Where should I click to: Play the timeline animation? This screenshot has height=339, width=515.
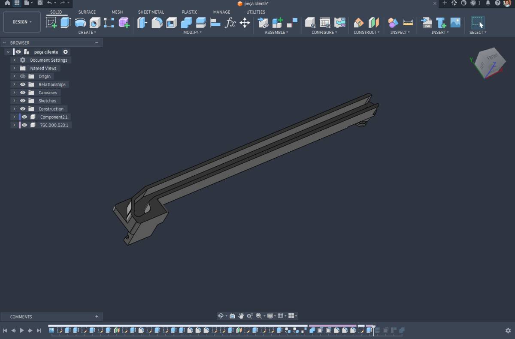[x=22, y=330]
